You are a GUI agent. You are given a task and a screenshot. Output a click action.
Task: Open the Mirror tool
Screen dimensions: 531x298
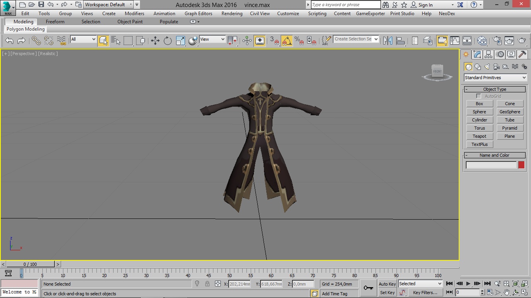tap(387, 41)
